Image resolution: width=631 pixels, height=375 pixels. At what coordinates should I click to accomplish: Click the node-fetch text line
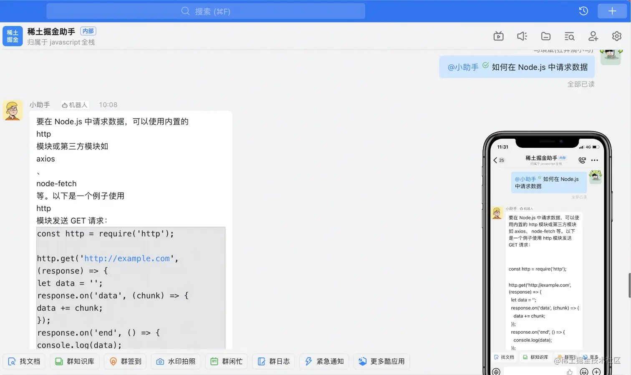[56, 183]
